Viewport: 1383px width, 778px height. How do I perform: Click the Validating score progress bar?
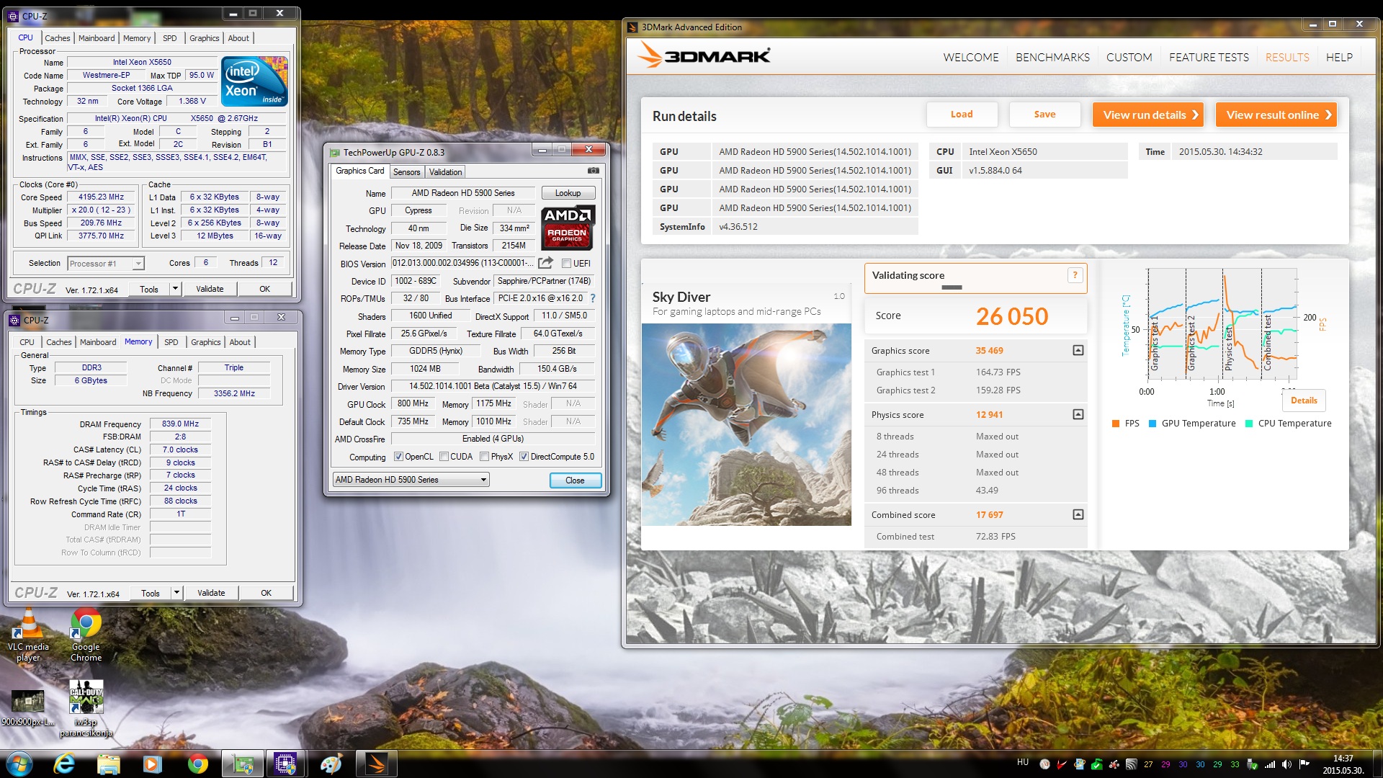coord(952,287)
